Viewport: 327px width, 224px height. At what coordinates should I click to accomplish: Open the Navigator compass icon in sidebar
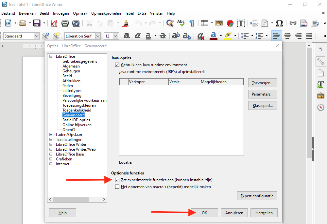[x=321, y=107]
